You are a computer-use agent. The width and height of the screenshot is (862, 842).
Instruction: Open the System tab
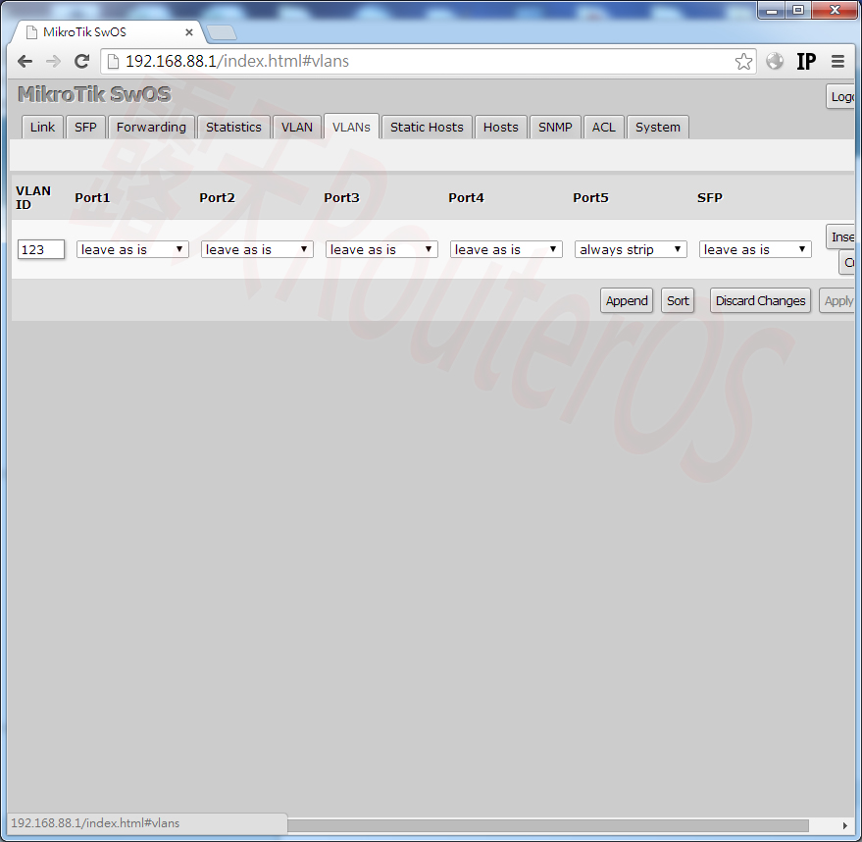point(657,127)
